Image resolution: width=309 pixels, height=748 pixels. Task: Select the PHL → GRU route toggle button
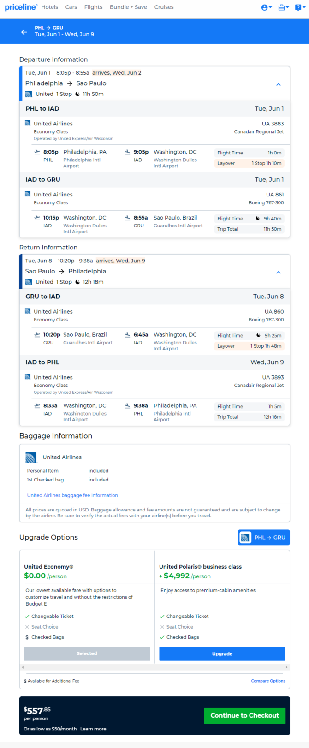click(264, 537)
